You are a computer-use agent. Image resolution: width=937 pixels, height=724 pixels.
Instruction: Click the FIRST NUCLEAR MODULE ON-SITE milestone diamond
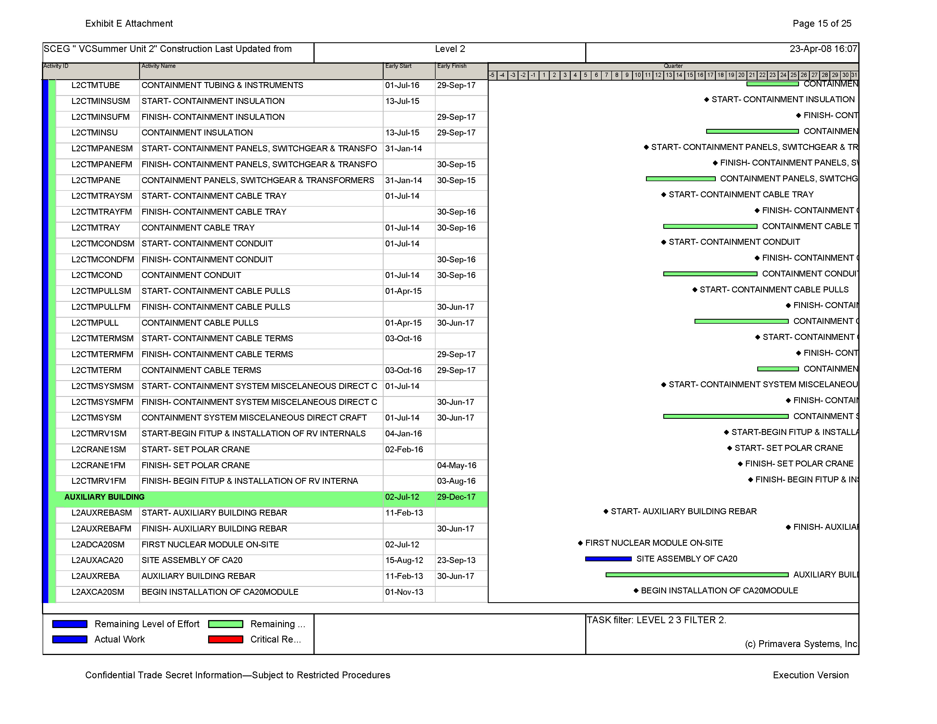580,543
